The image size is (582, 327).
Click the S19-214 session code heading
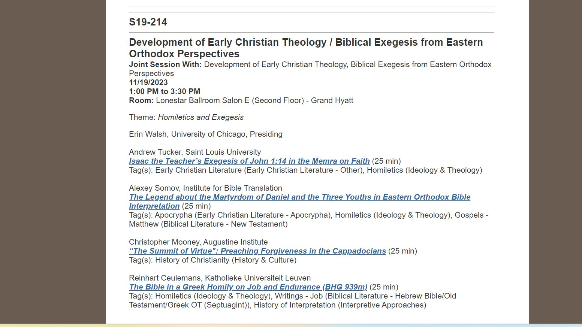coord(148,22)
